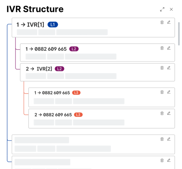Viewport: 182px width, 169px height.
Task: Delete the 2 → IVR[2] entry
Action: [162, 68]
